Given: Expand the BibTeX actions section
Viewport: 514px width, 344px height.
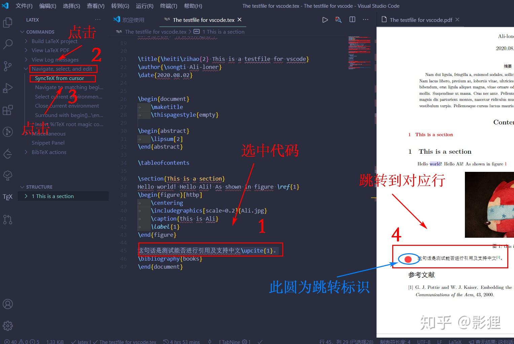Looking at the screenshot, I should coord(26,152).
